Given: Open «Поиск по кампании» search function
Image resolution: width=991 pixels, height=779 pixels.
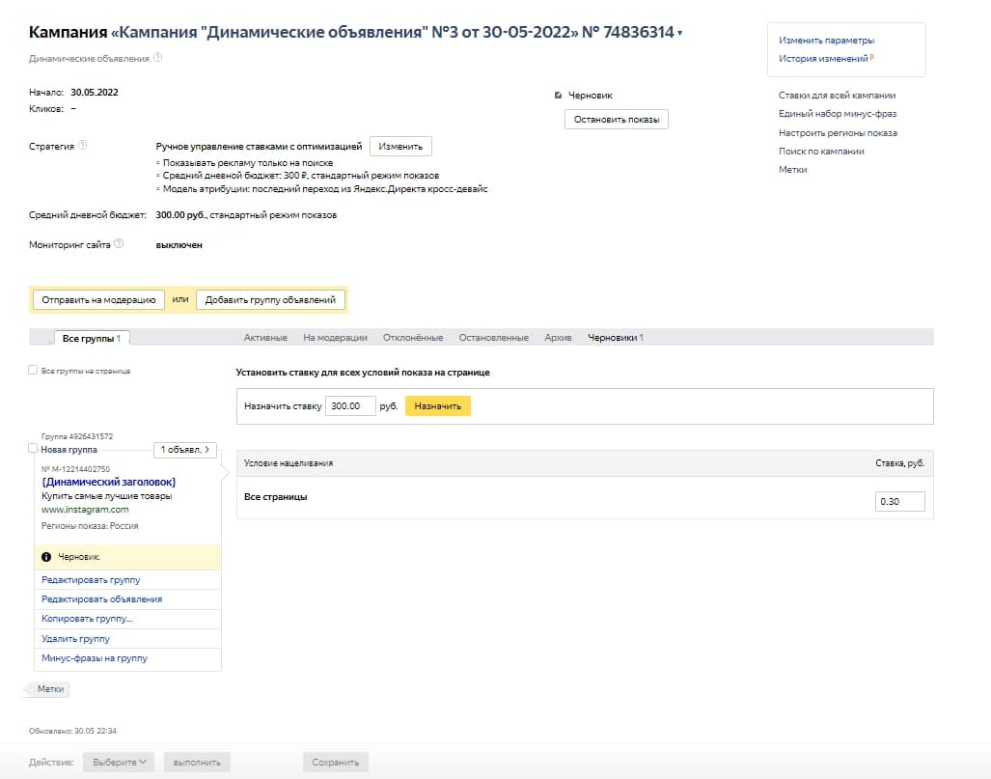Looking at the screenshot, I should (824, 151).
